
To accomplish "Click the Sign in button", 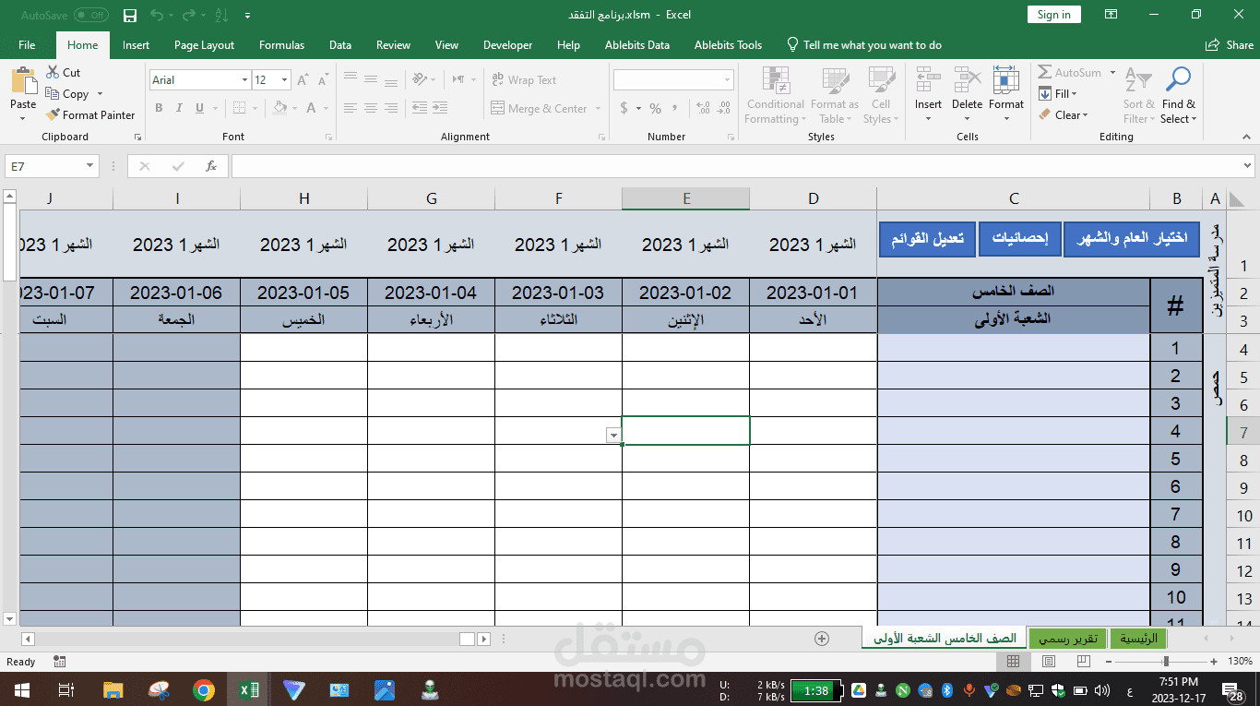I will [x=1053, y=15].
